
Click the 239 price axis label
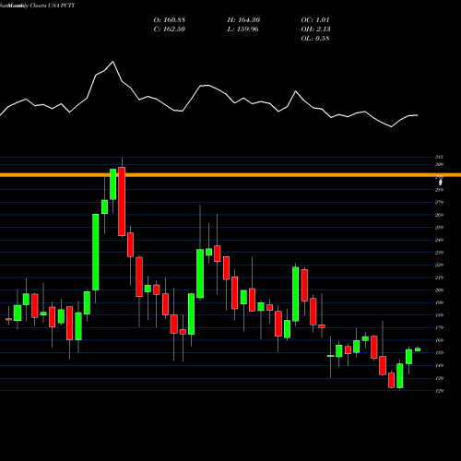(439, 253)
